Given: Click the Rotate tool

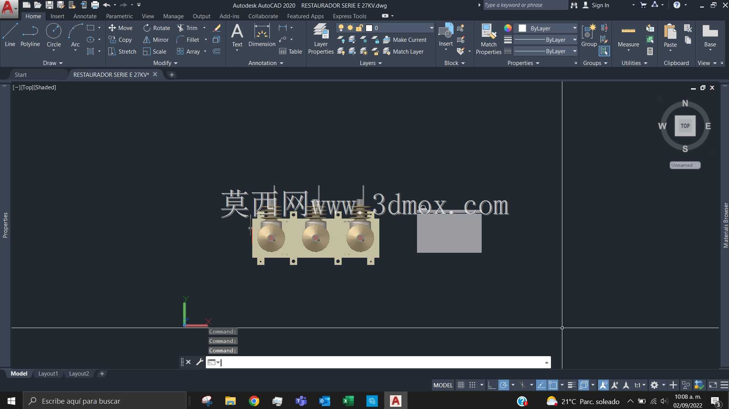Looking at the screenshot, I should click(157, 28).
